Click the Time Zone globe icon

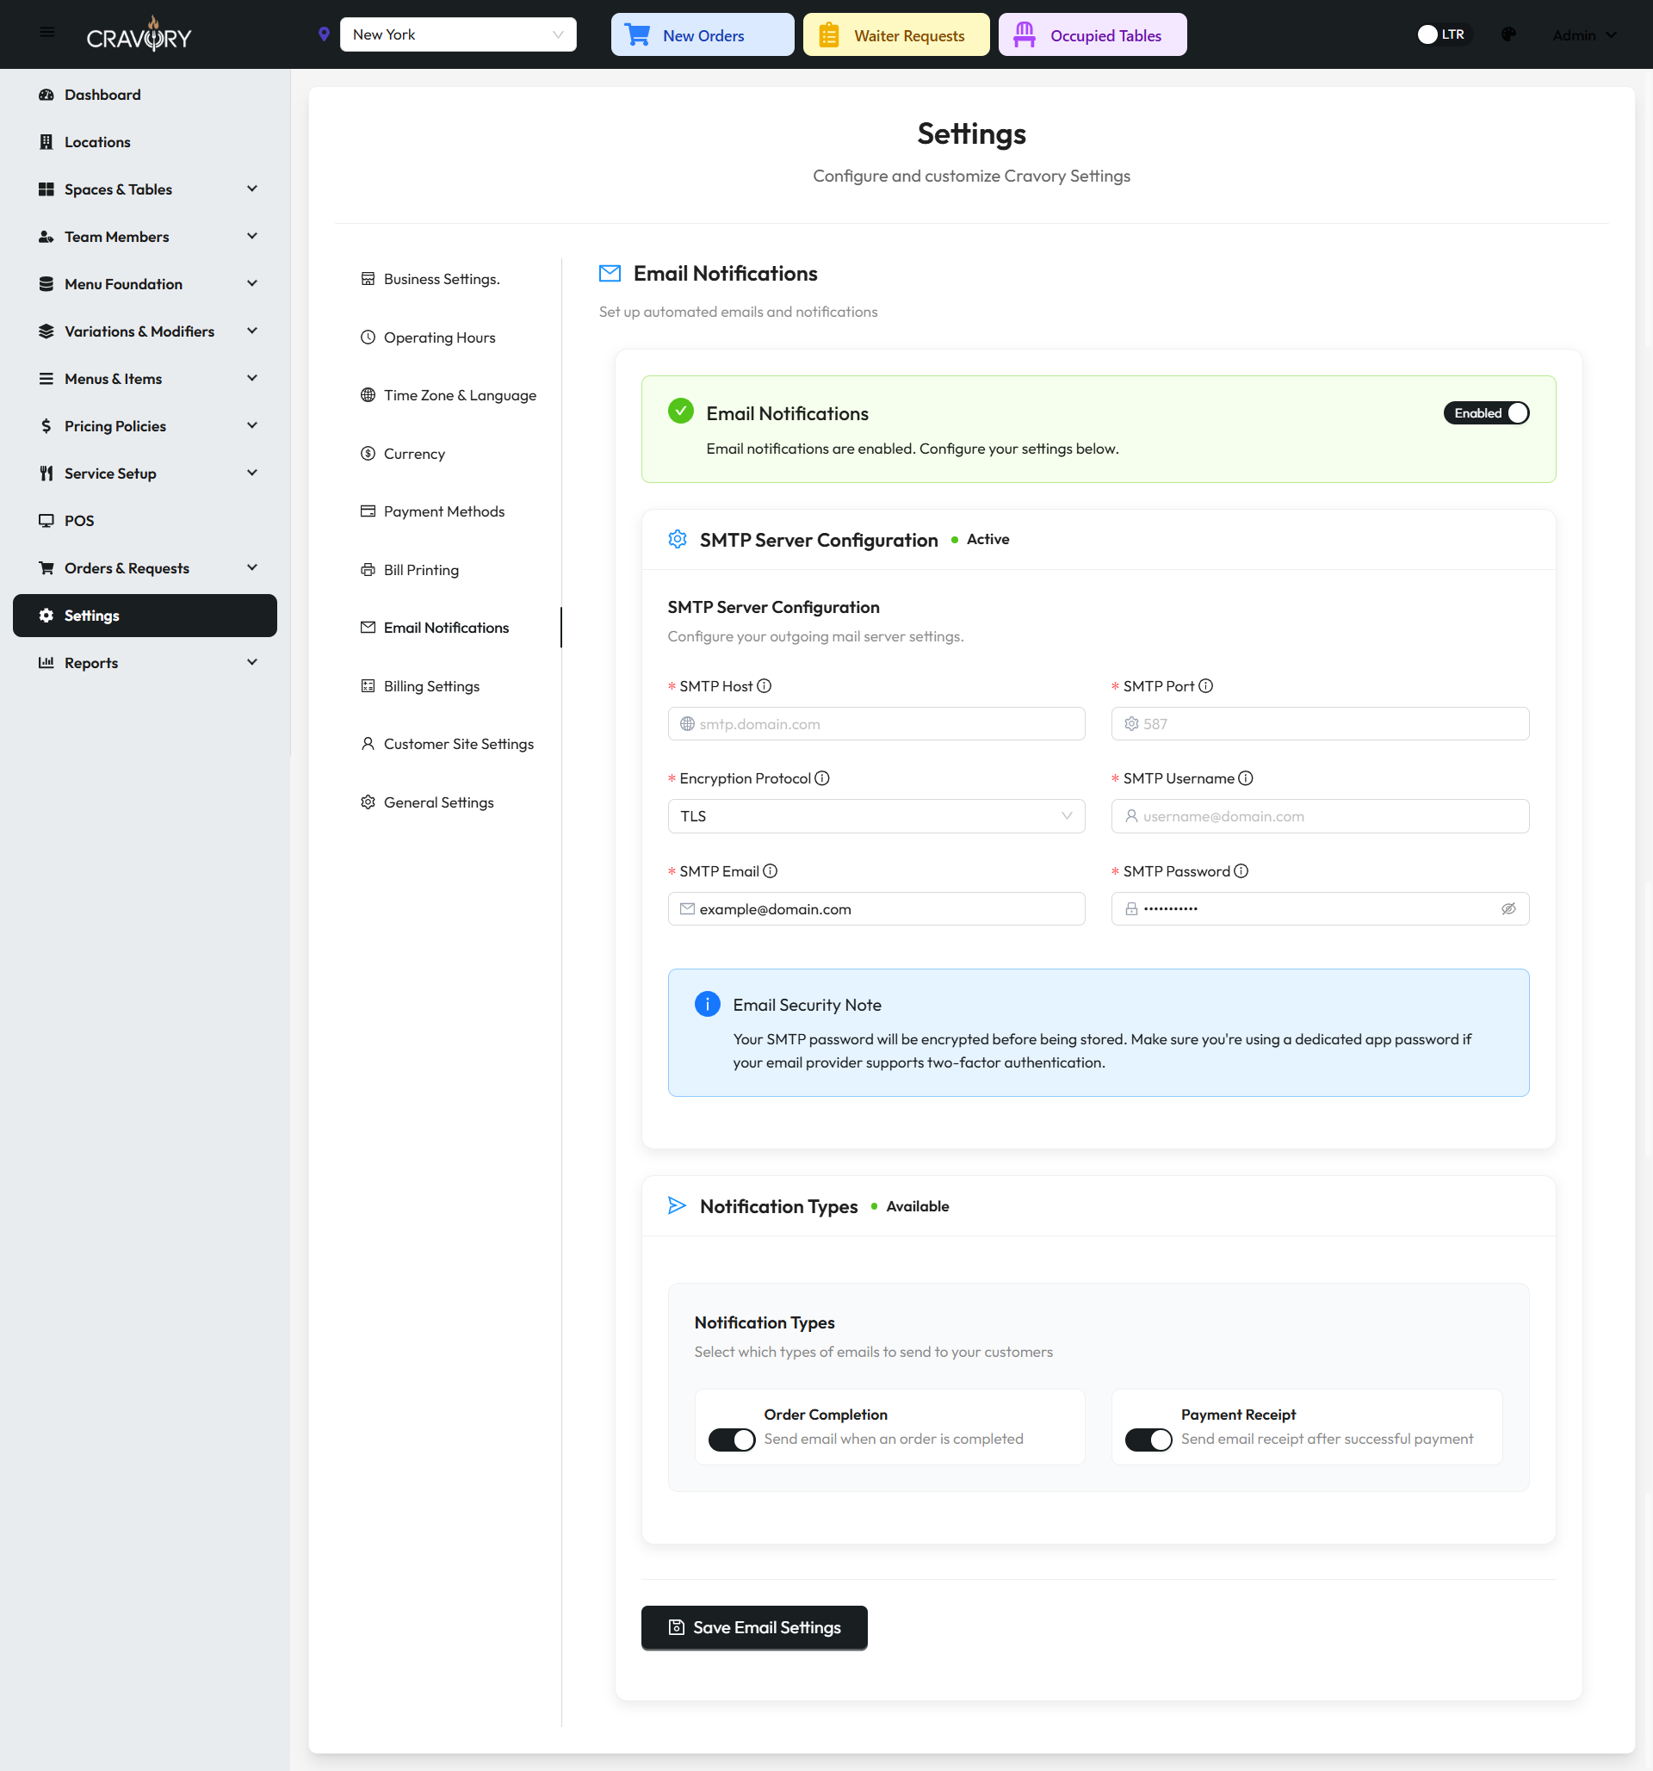pyautogui.click(x=368, y=395)
